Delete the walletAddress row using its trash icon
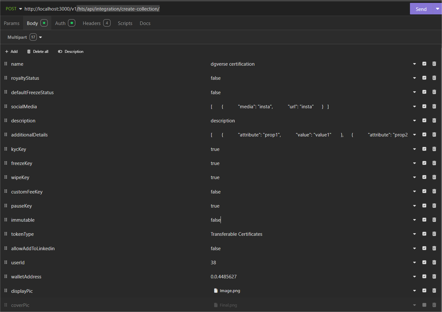442x312 pixels. click(434, 276)
